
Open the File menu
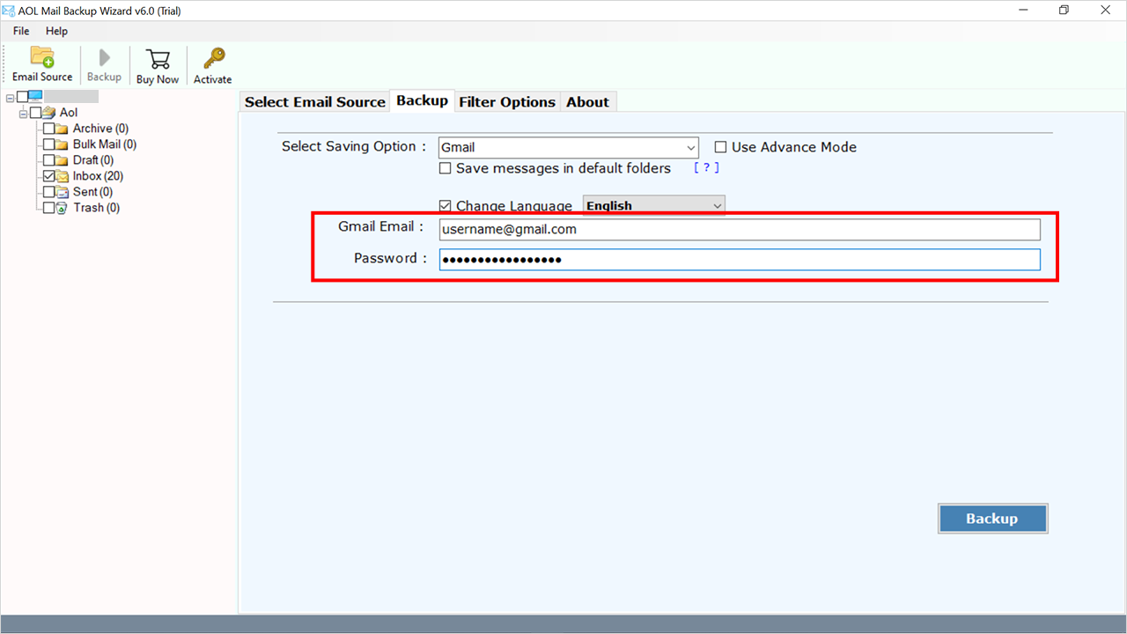coord(21,31)
